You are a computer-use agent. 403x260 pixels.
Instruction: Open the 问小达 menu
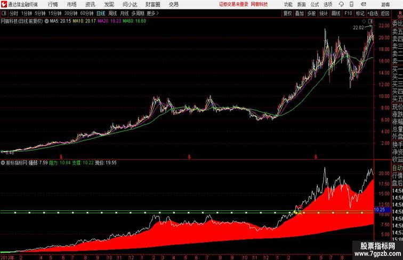click(130, 4)
